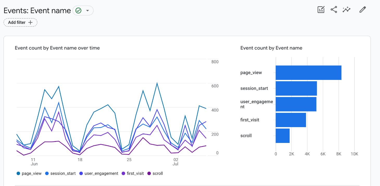Click the scroll legend label
Image resolution: width=380 pixels, height=186 pixels.
(158, 173)
